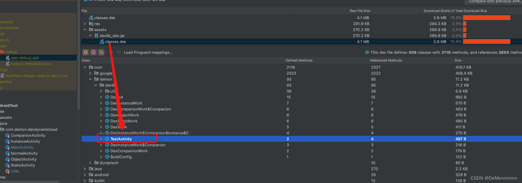Screen dimensions: 522x183
Task: Click the dexlib_dex.jar archive icon
Action: click(x=96, y=36)
